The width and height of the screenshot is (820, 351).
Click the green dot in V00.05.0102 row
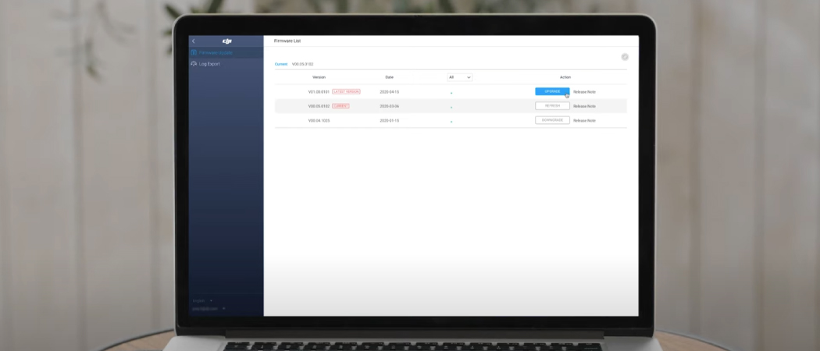click(x=451, y=107)
